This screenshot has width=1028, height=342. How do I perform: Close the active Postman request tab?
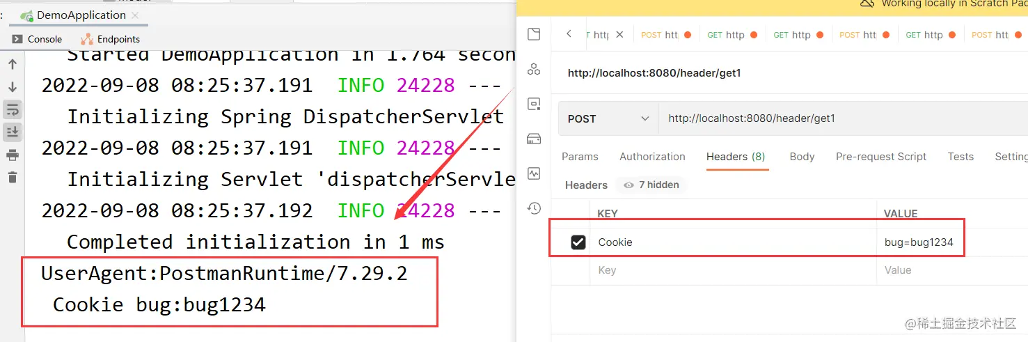click(x=619, y=34)
